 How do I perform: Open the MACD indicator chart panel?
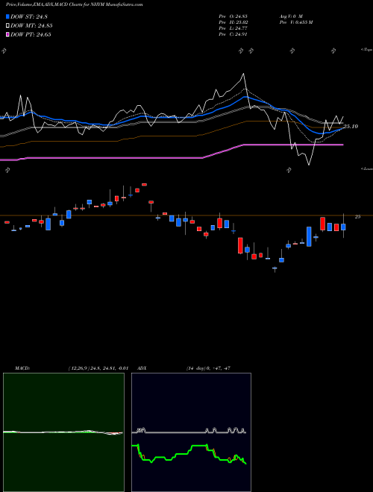pos(63,432)
